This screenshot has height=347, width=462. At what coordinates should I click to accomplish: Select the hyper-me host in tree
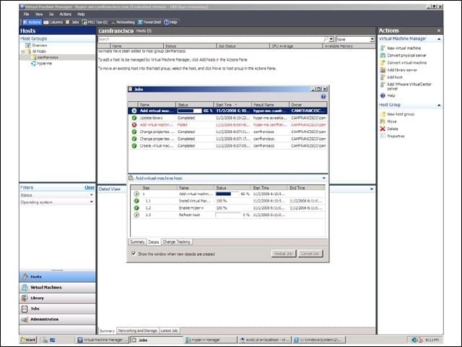(44, 63)
